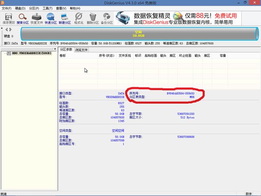Image resolution: width=261 pixels, height=196 pixels.
Task: Click the New Partition (新建分区) icon
Action: tap(65, 18)
